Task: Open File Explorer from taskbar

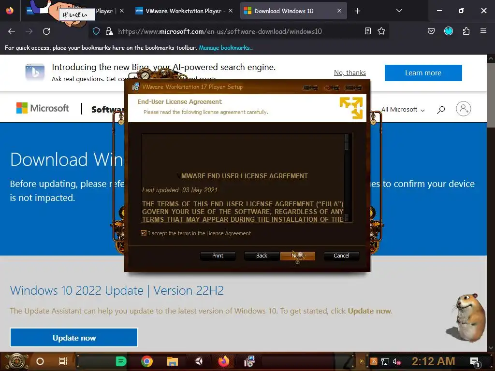Action: 173,361
